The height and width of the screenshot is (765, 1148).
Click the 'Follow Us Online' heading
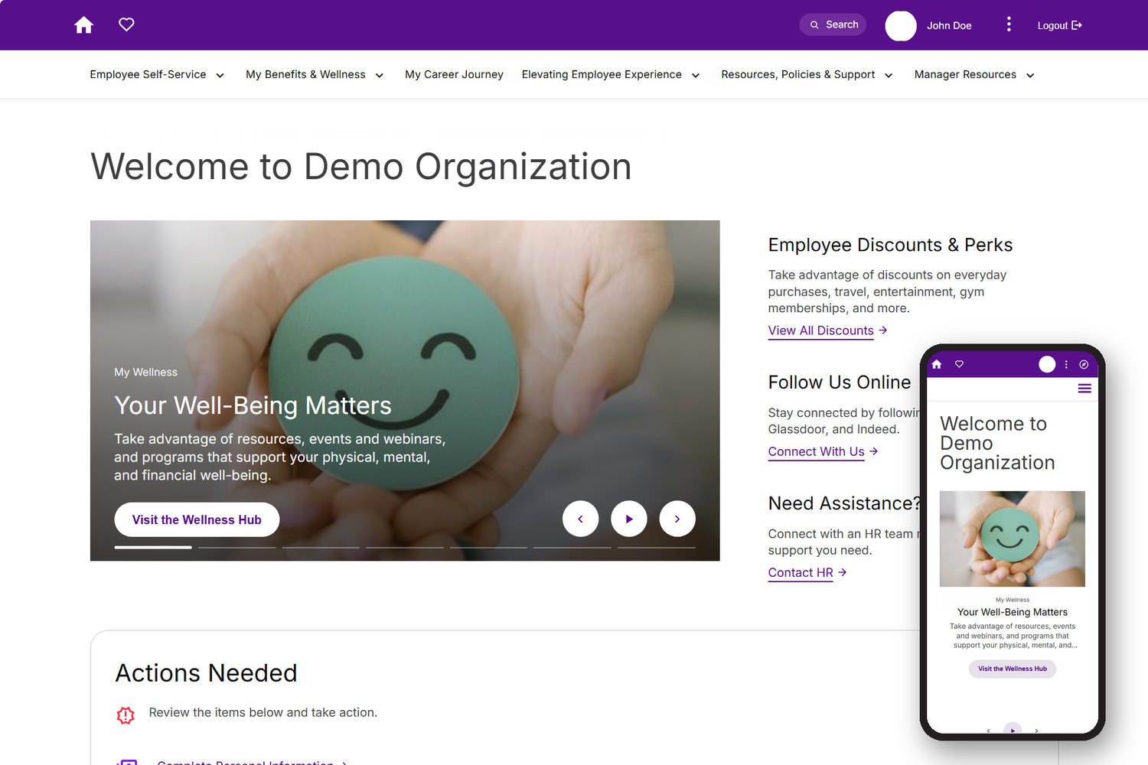(840, 382)
